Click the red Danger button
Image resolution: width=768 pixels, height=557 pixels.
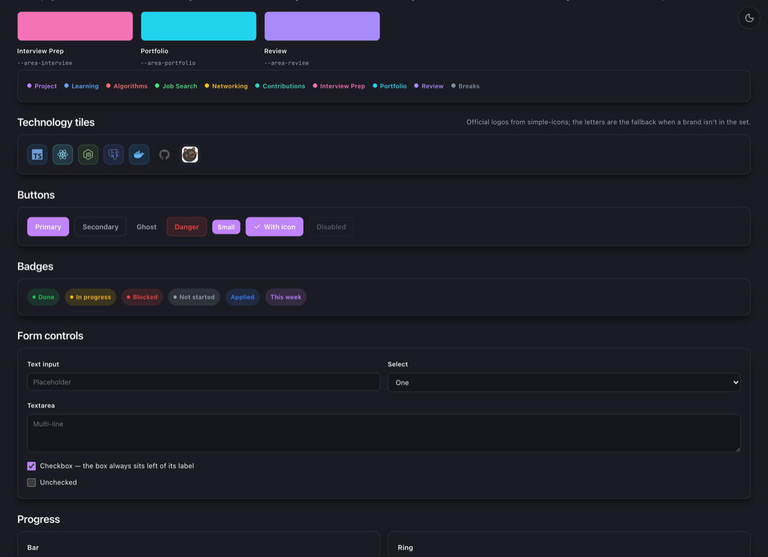[187, 227]
